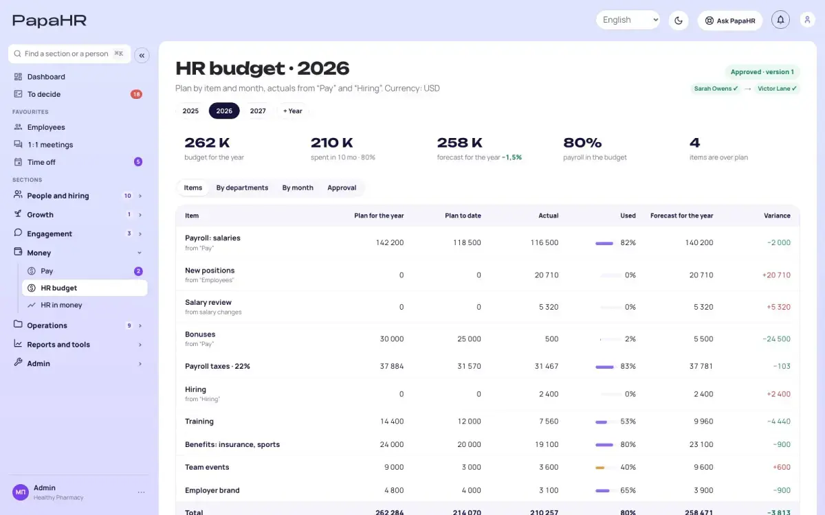
Task: Click the Salary review row label
Action: [208, 302]
